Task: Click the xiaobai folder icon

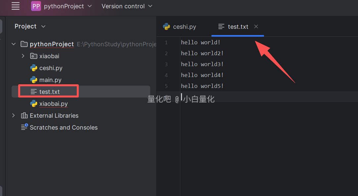Action: pyautogui.click(x=33, y=56)
